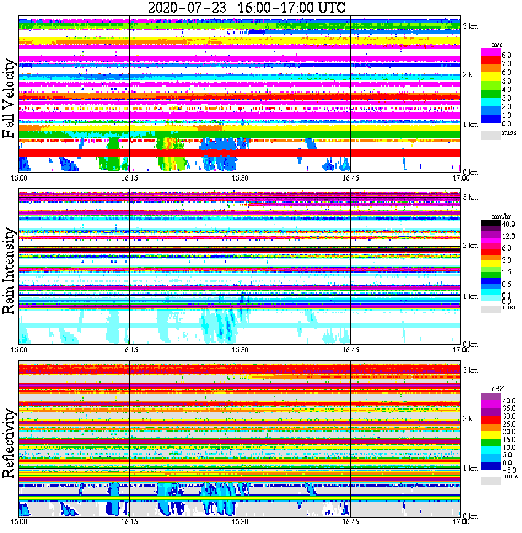Click the "Reflectivity" axis label
This screenshot has height=533, width=522.
[x=9, y=443]
